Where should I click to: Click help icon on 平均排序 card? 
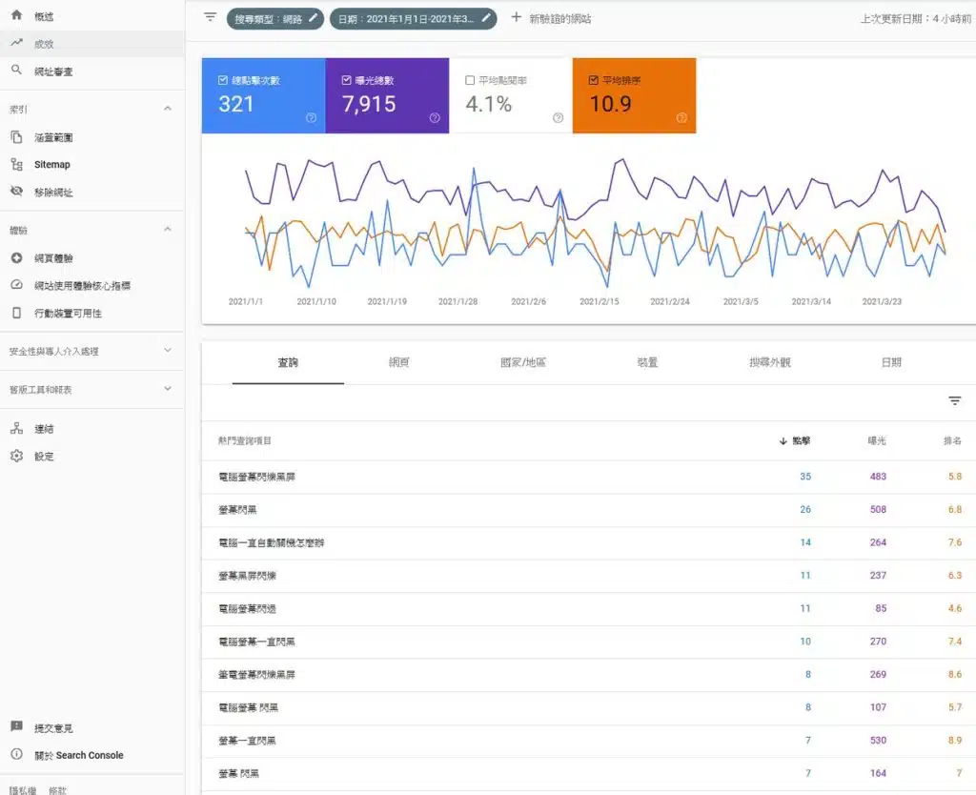(x=681, y=118)
